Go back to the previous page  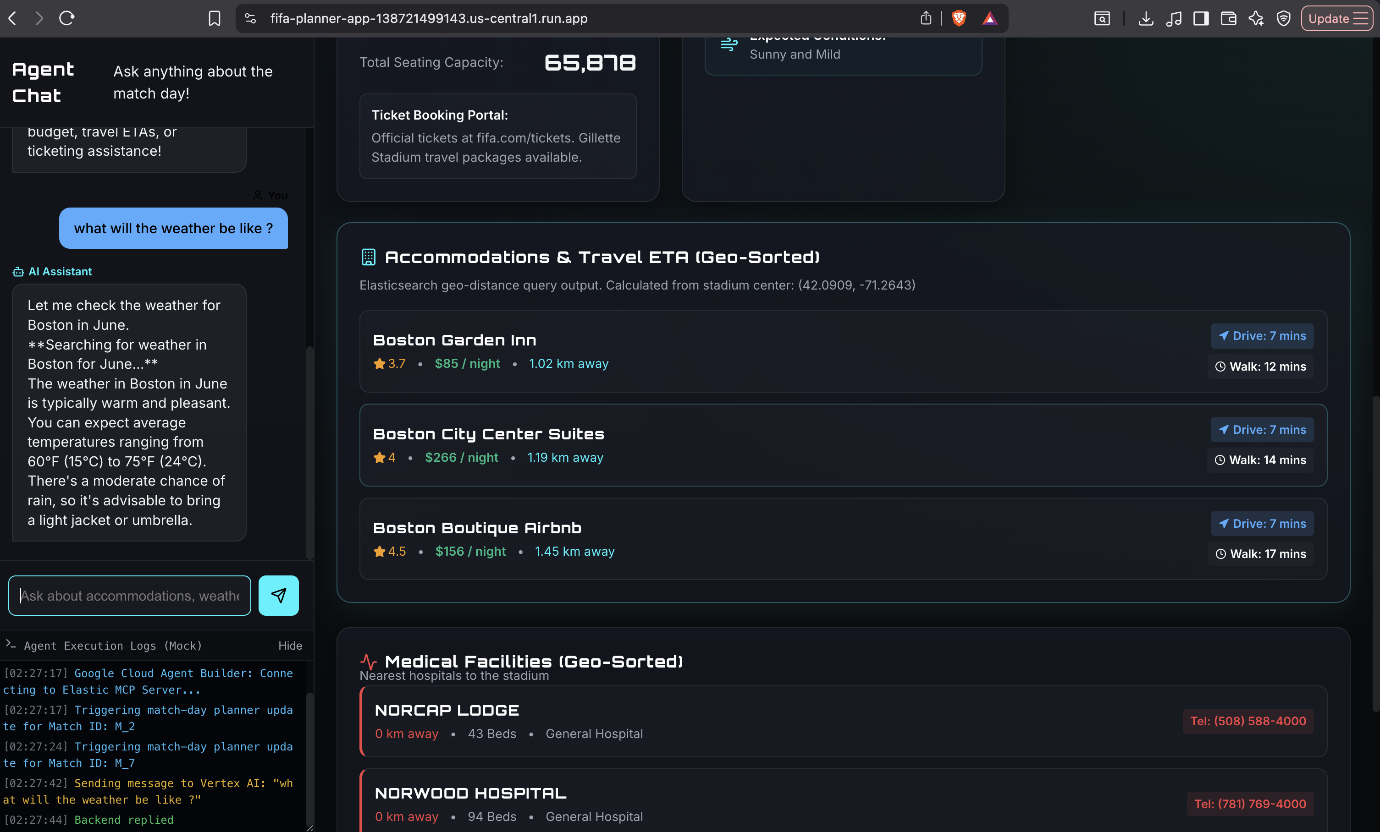pyautogui.click(x=12, y=18)
